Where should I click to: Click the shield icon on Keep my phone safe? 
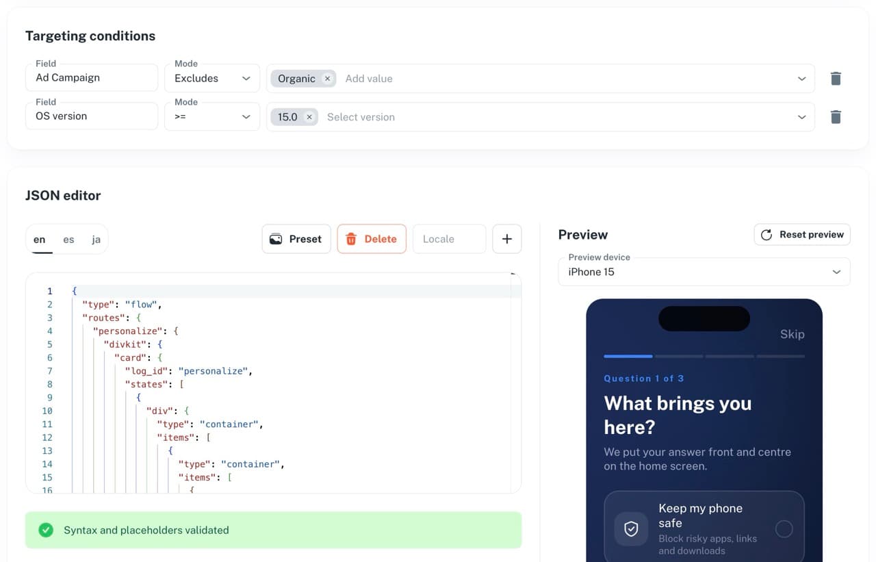tap(631, 529)
